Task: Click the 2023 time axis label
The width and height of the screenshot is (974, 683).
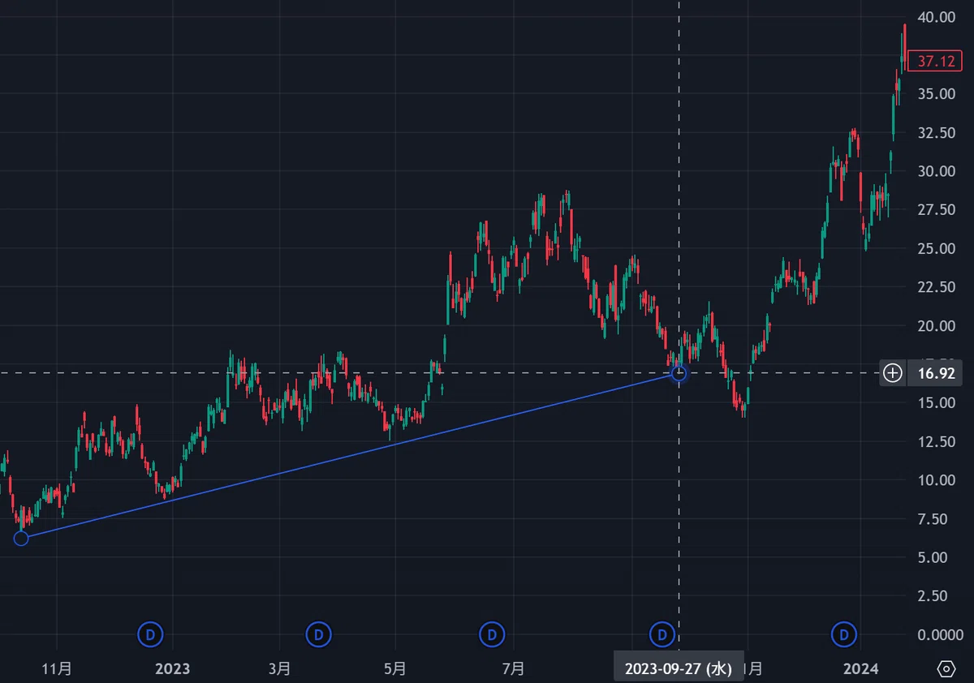Action: (172, 669)
